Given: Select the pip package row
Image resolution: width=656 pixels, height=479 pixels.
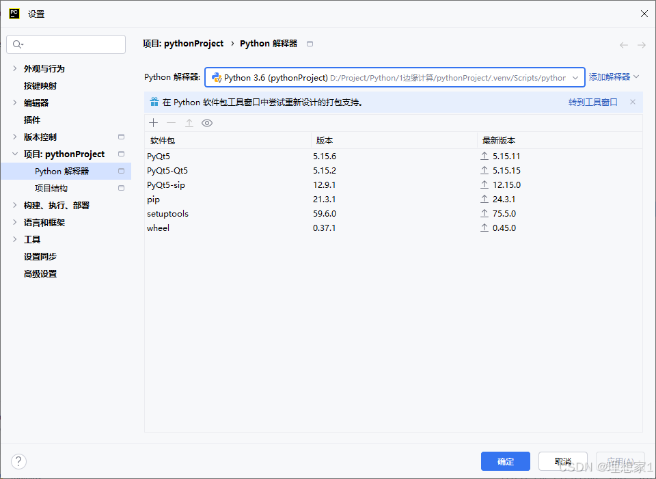Looking at the screenshot, I should (394, 199).
